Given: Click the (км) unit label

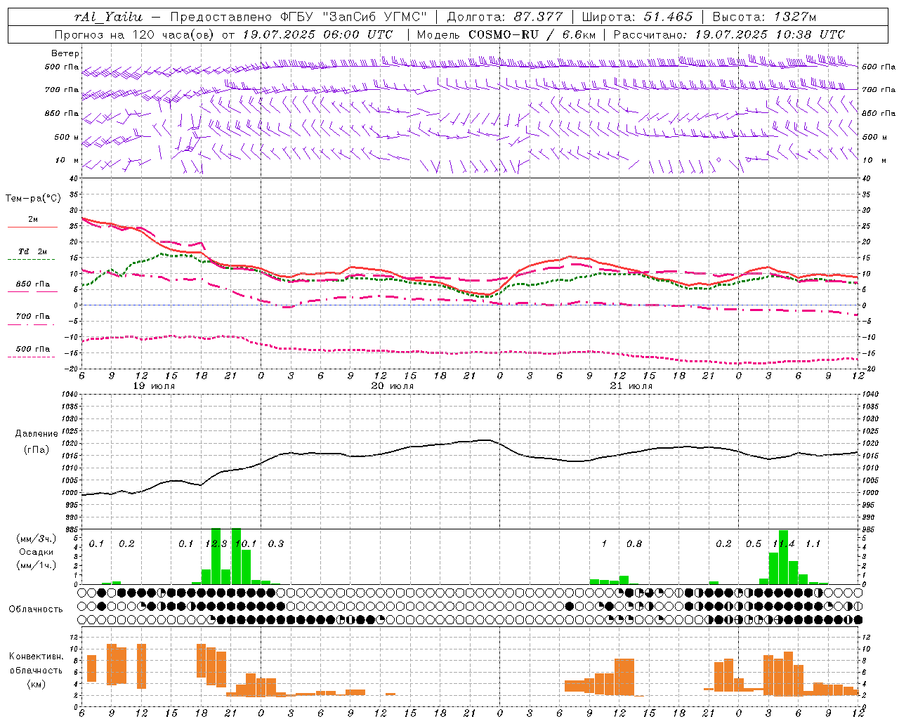Looking at the screenshot, I should coord(36,683).
